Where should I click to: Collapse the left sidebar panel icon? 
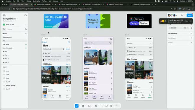25,15
